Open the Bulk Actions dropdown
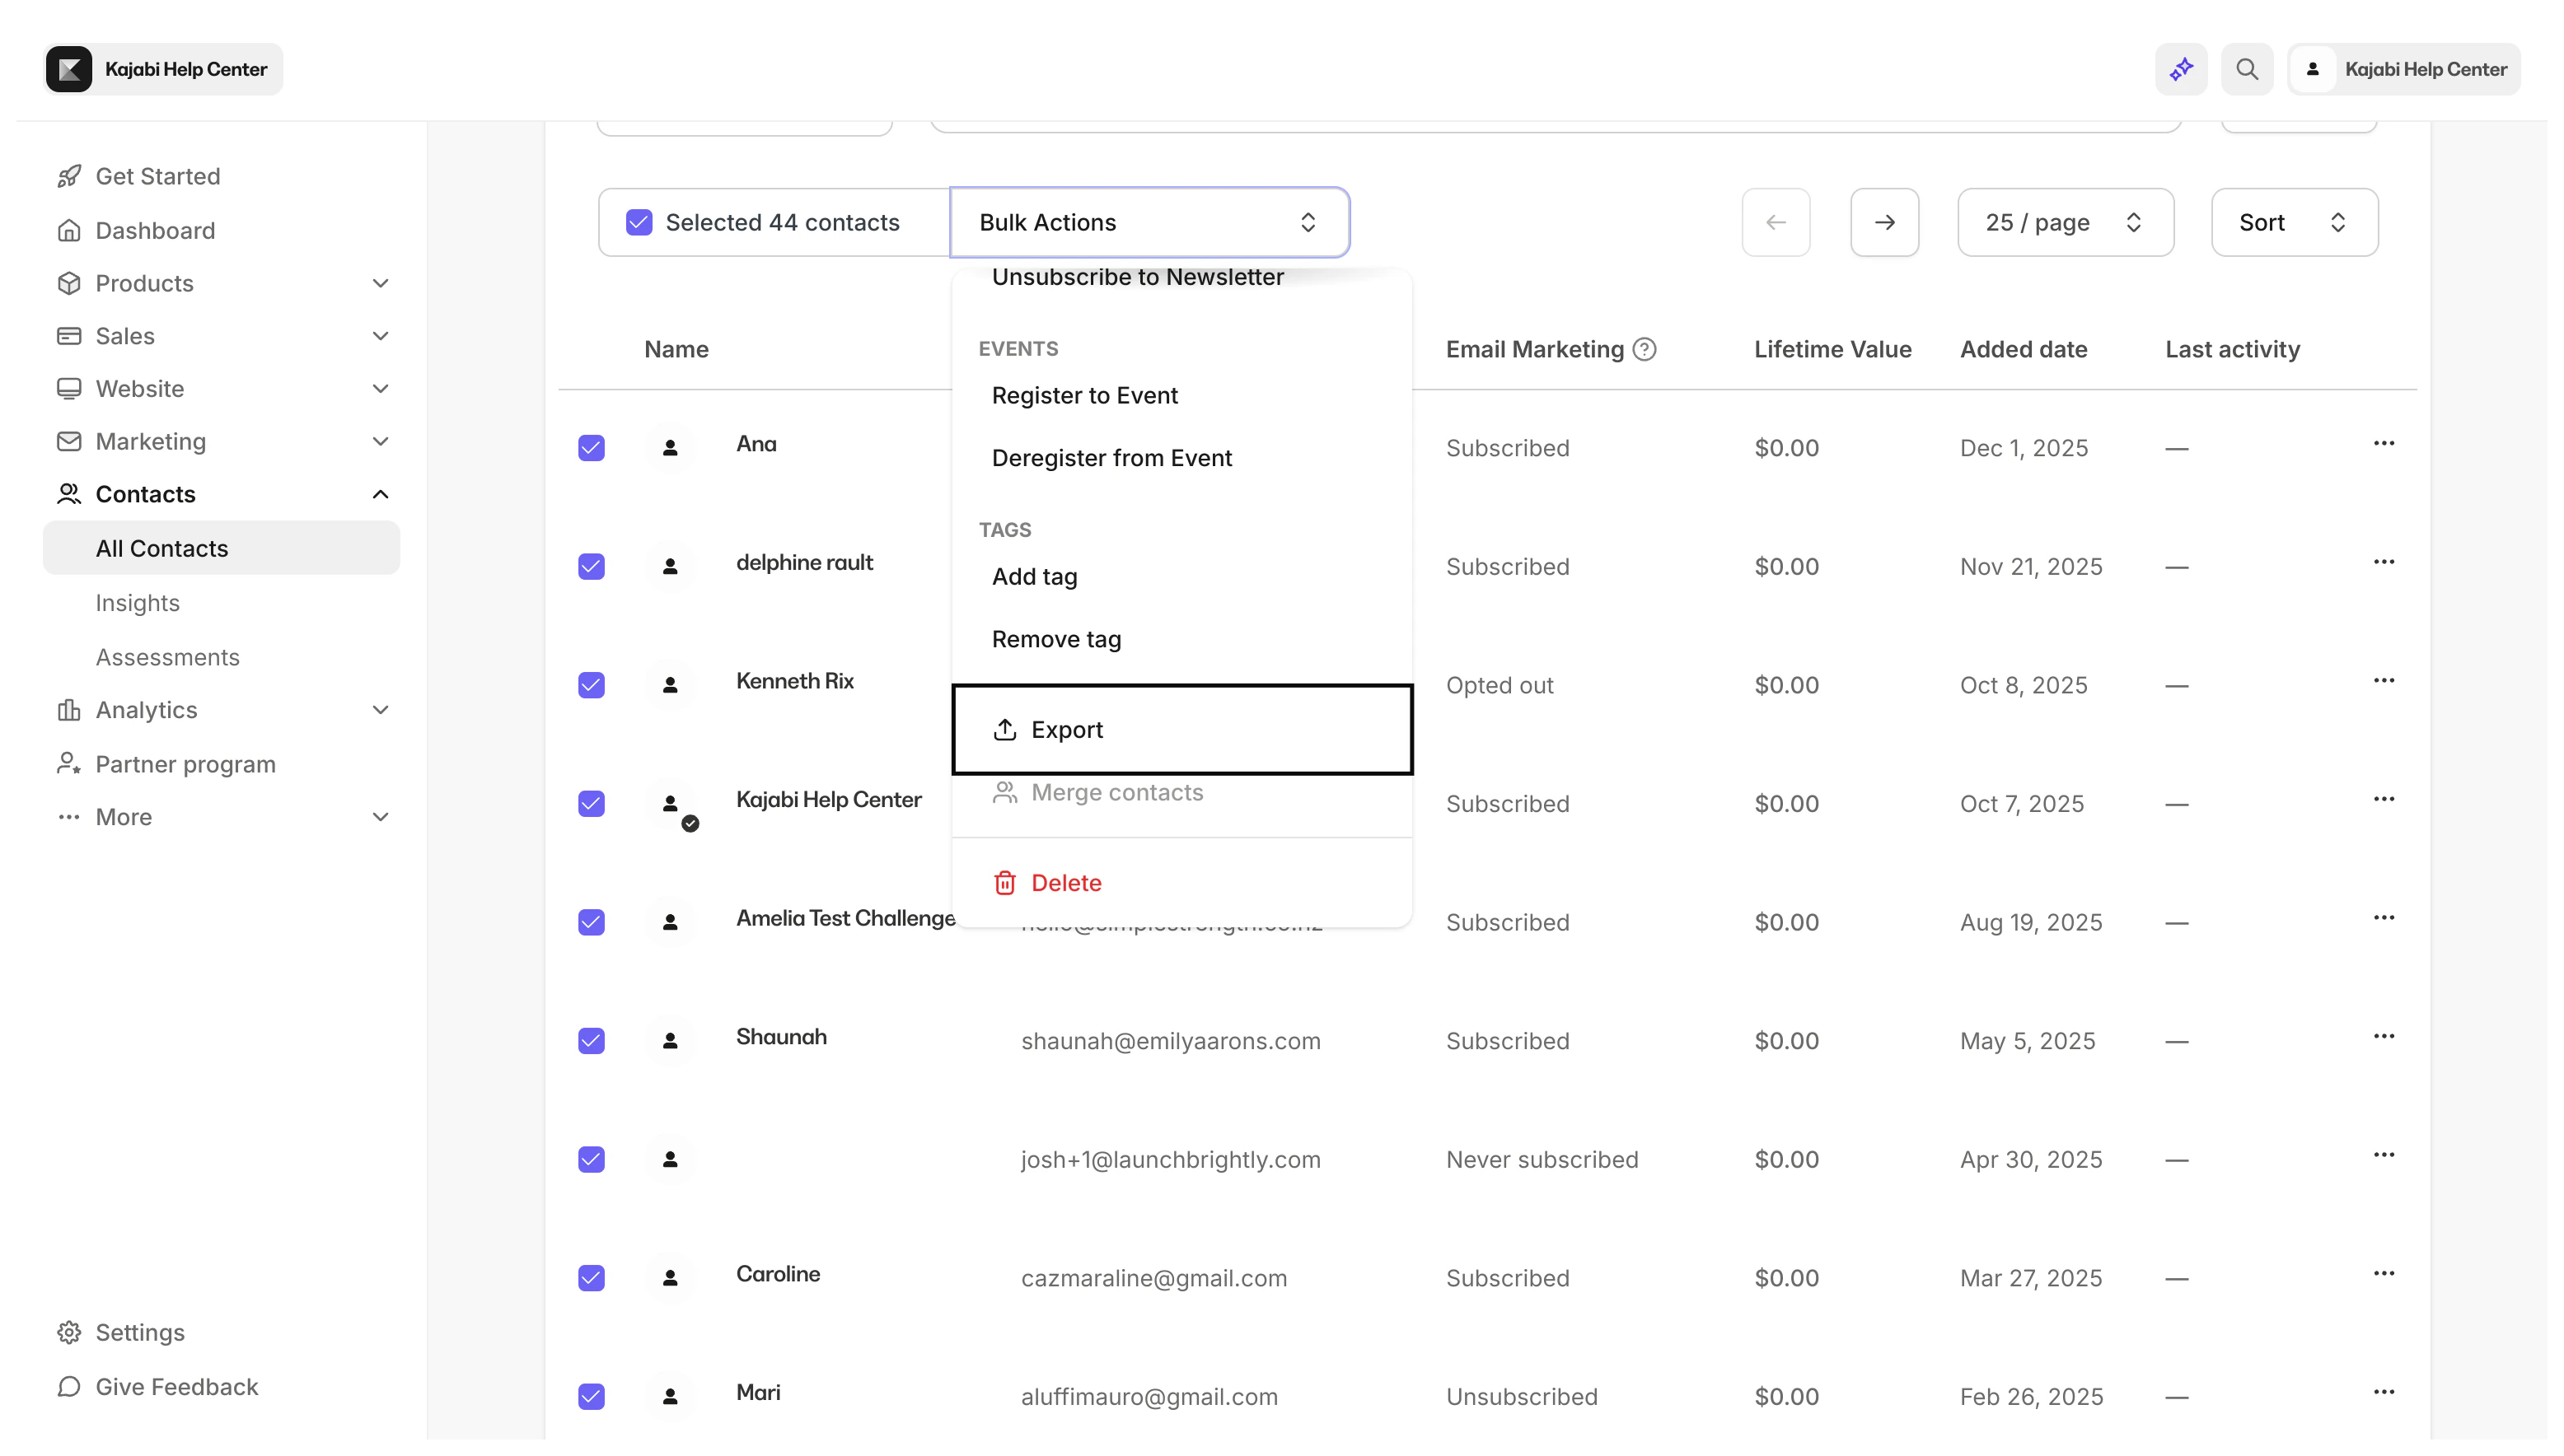The image size is (2564, 1456). pyautogui.click(x=1149, y=221)
